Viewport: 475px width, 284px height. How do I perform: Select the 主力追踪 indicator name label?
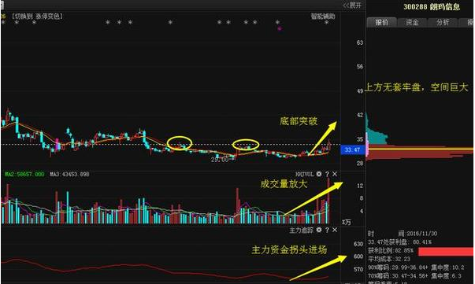click(302, 231)
